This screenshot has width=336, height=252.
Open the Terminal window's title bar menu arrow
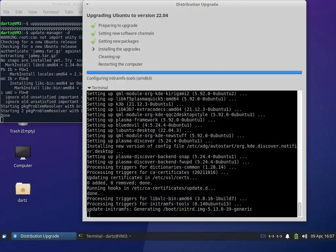5,4
